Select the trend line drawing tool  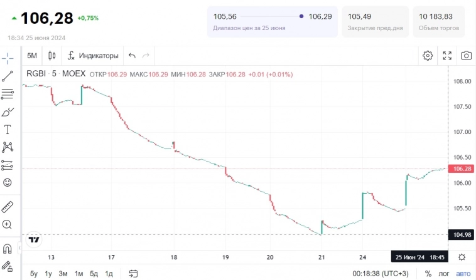(8, 76)
